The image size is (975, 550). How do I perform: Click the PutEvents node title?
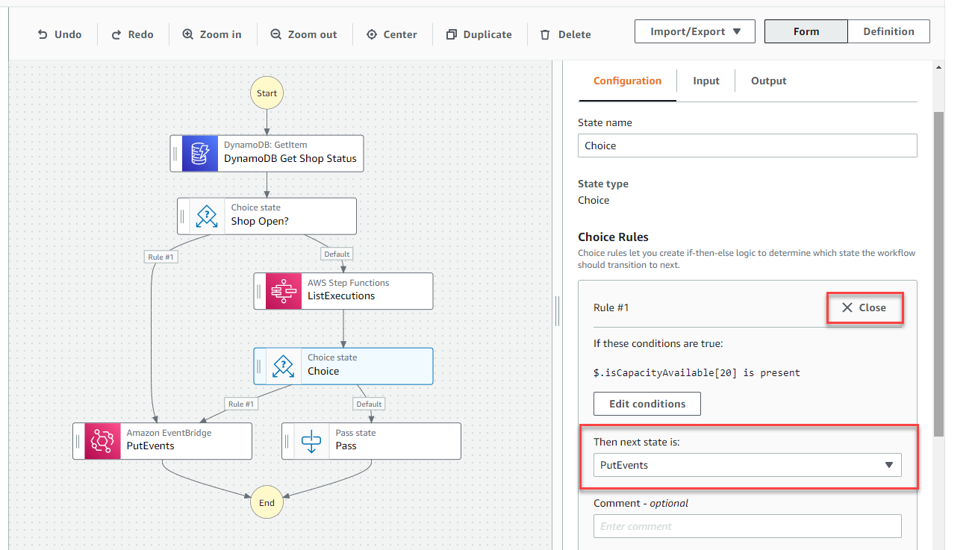tap(151, 446)
